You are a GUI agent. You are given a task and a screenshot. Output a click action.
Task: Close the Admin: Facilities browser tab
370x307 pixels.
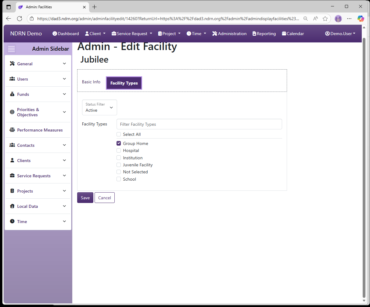[x=84, y=7]
